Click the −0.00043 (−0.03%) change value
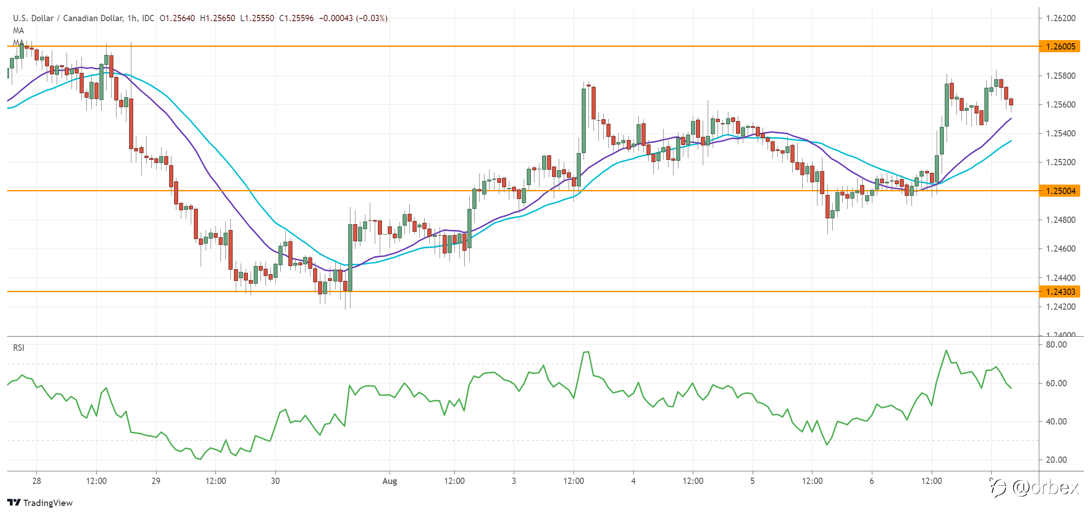This screenshot has width=1091, height=515. [353, 18]
